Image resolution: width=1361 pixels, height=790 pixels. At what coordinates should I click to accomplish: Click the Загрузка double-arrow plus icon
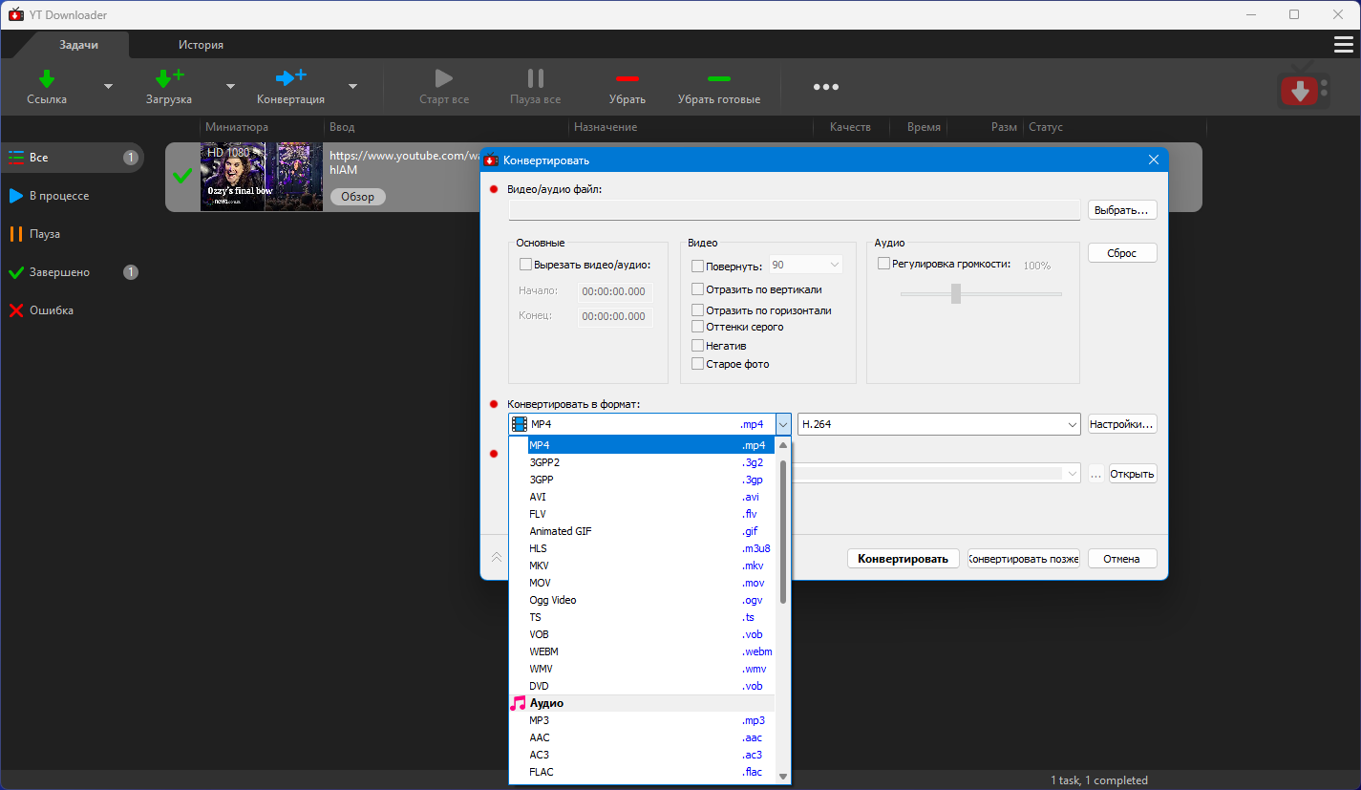click(x=169, y=78)
